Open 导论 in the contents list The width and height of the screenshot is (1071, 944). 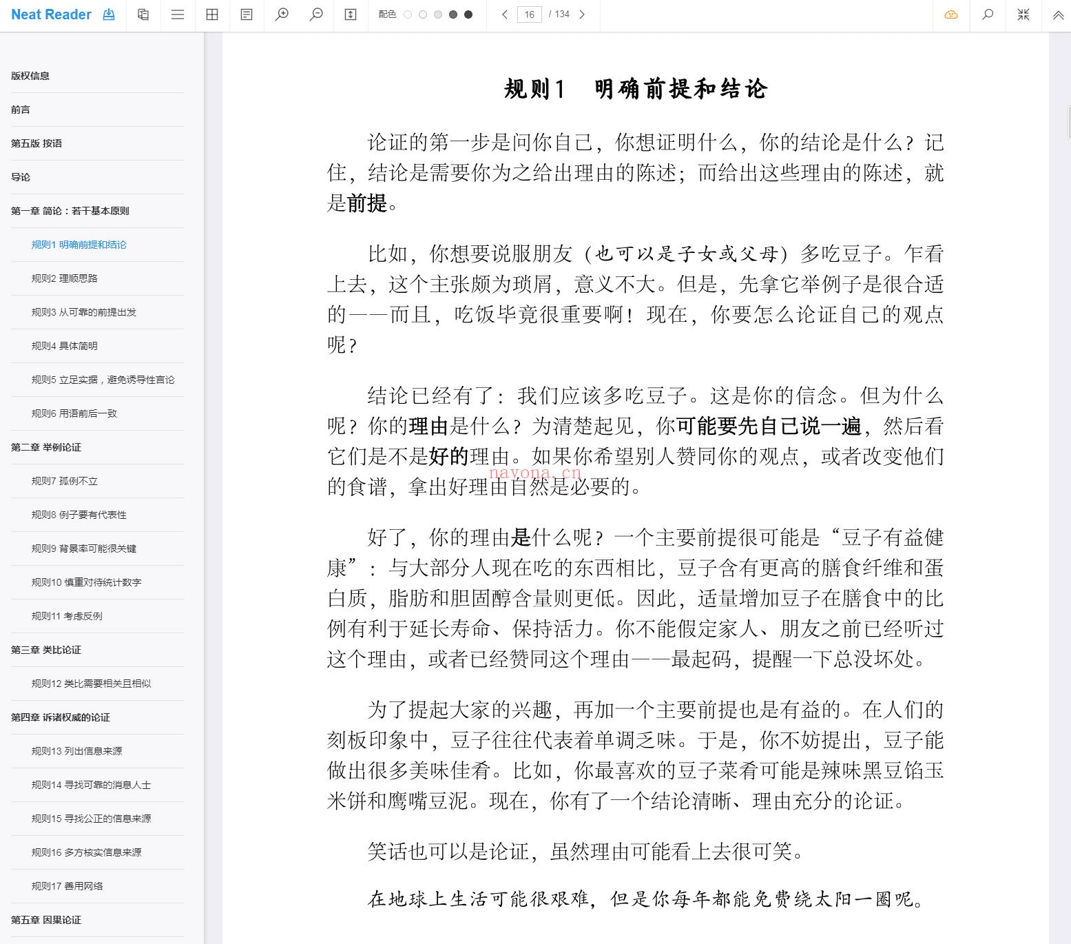pyautogui.click(x=21, y=177)
